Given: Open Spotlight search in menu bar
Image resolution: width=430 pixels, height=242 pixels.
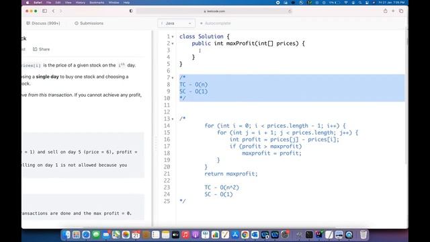Looking at the screenshot, I should pos(360,3).
